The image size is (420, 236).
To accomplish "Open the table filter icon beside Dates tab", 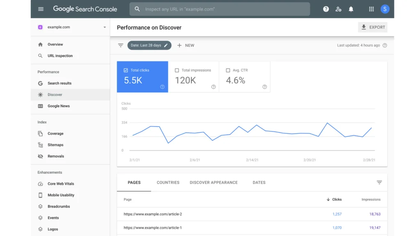I will pyautogui.click(x=379, y=182).
